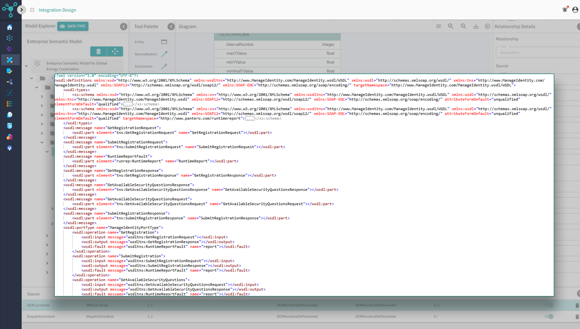Image resolution: width=580 pixels, height=329 pixels.
Task: Collapse the Tool Palette panel
Action: [x=171, y=27]
